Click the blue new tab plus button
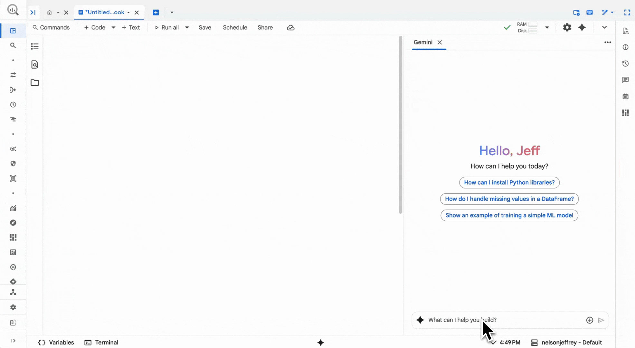 [156, 12]
